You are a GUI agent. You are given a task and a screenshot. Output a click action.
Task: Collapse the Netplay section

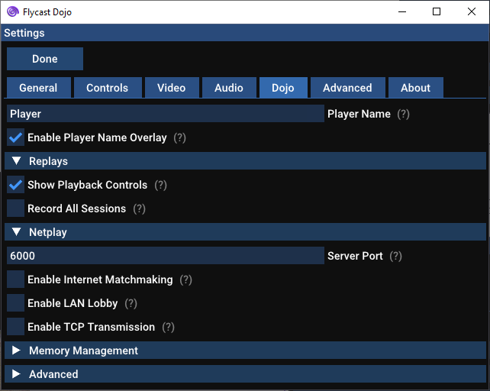click(x=245, y=232)
